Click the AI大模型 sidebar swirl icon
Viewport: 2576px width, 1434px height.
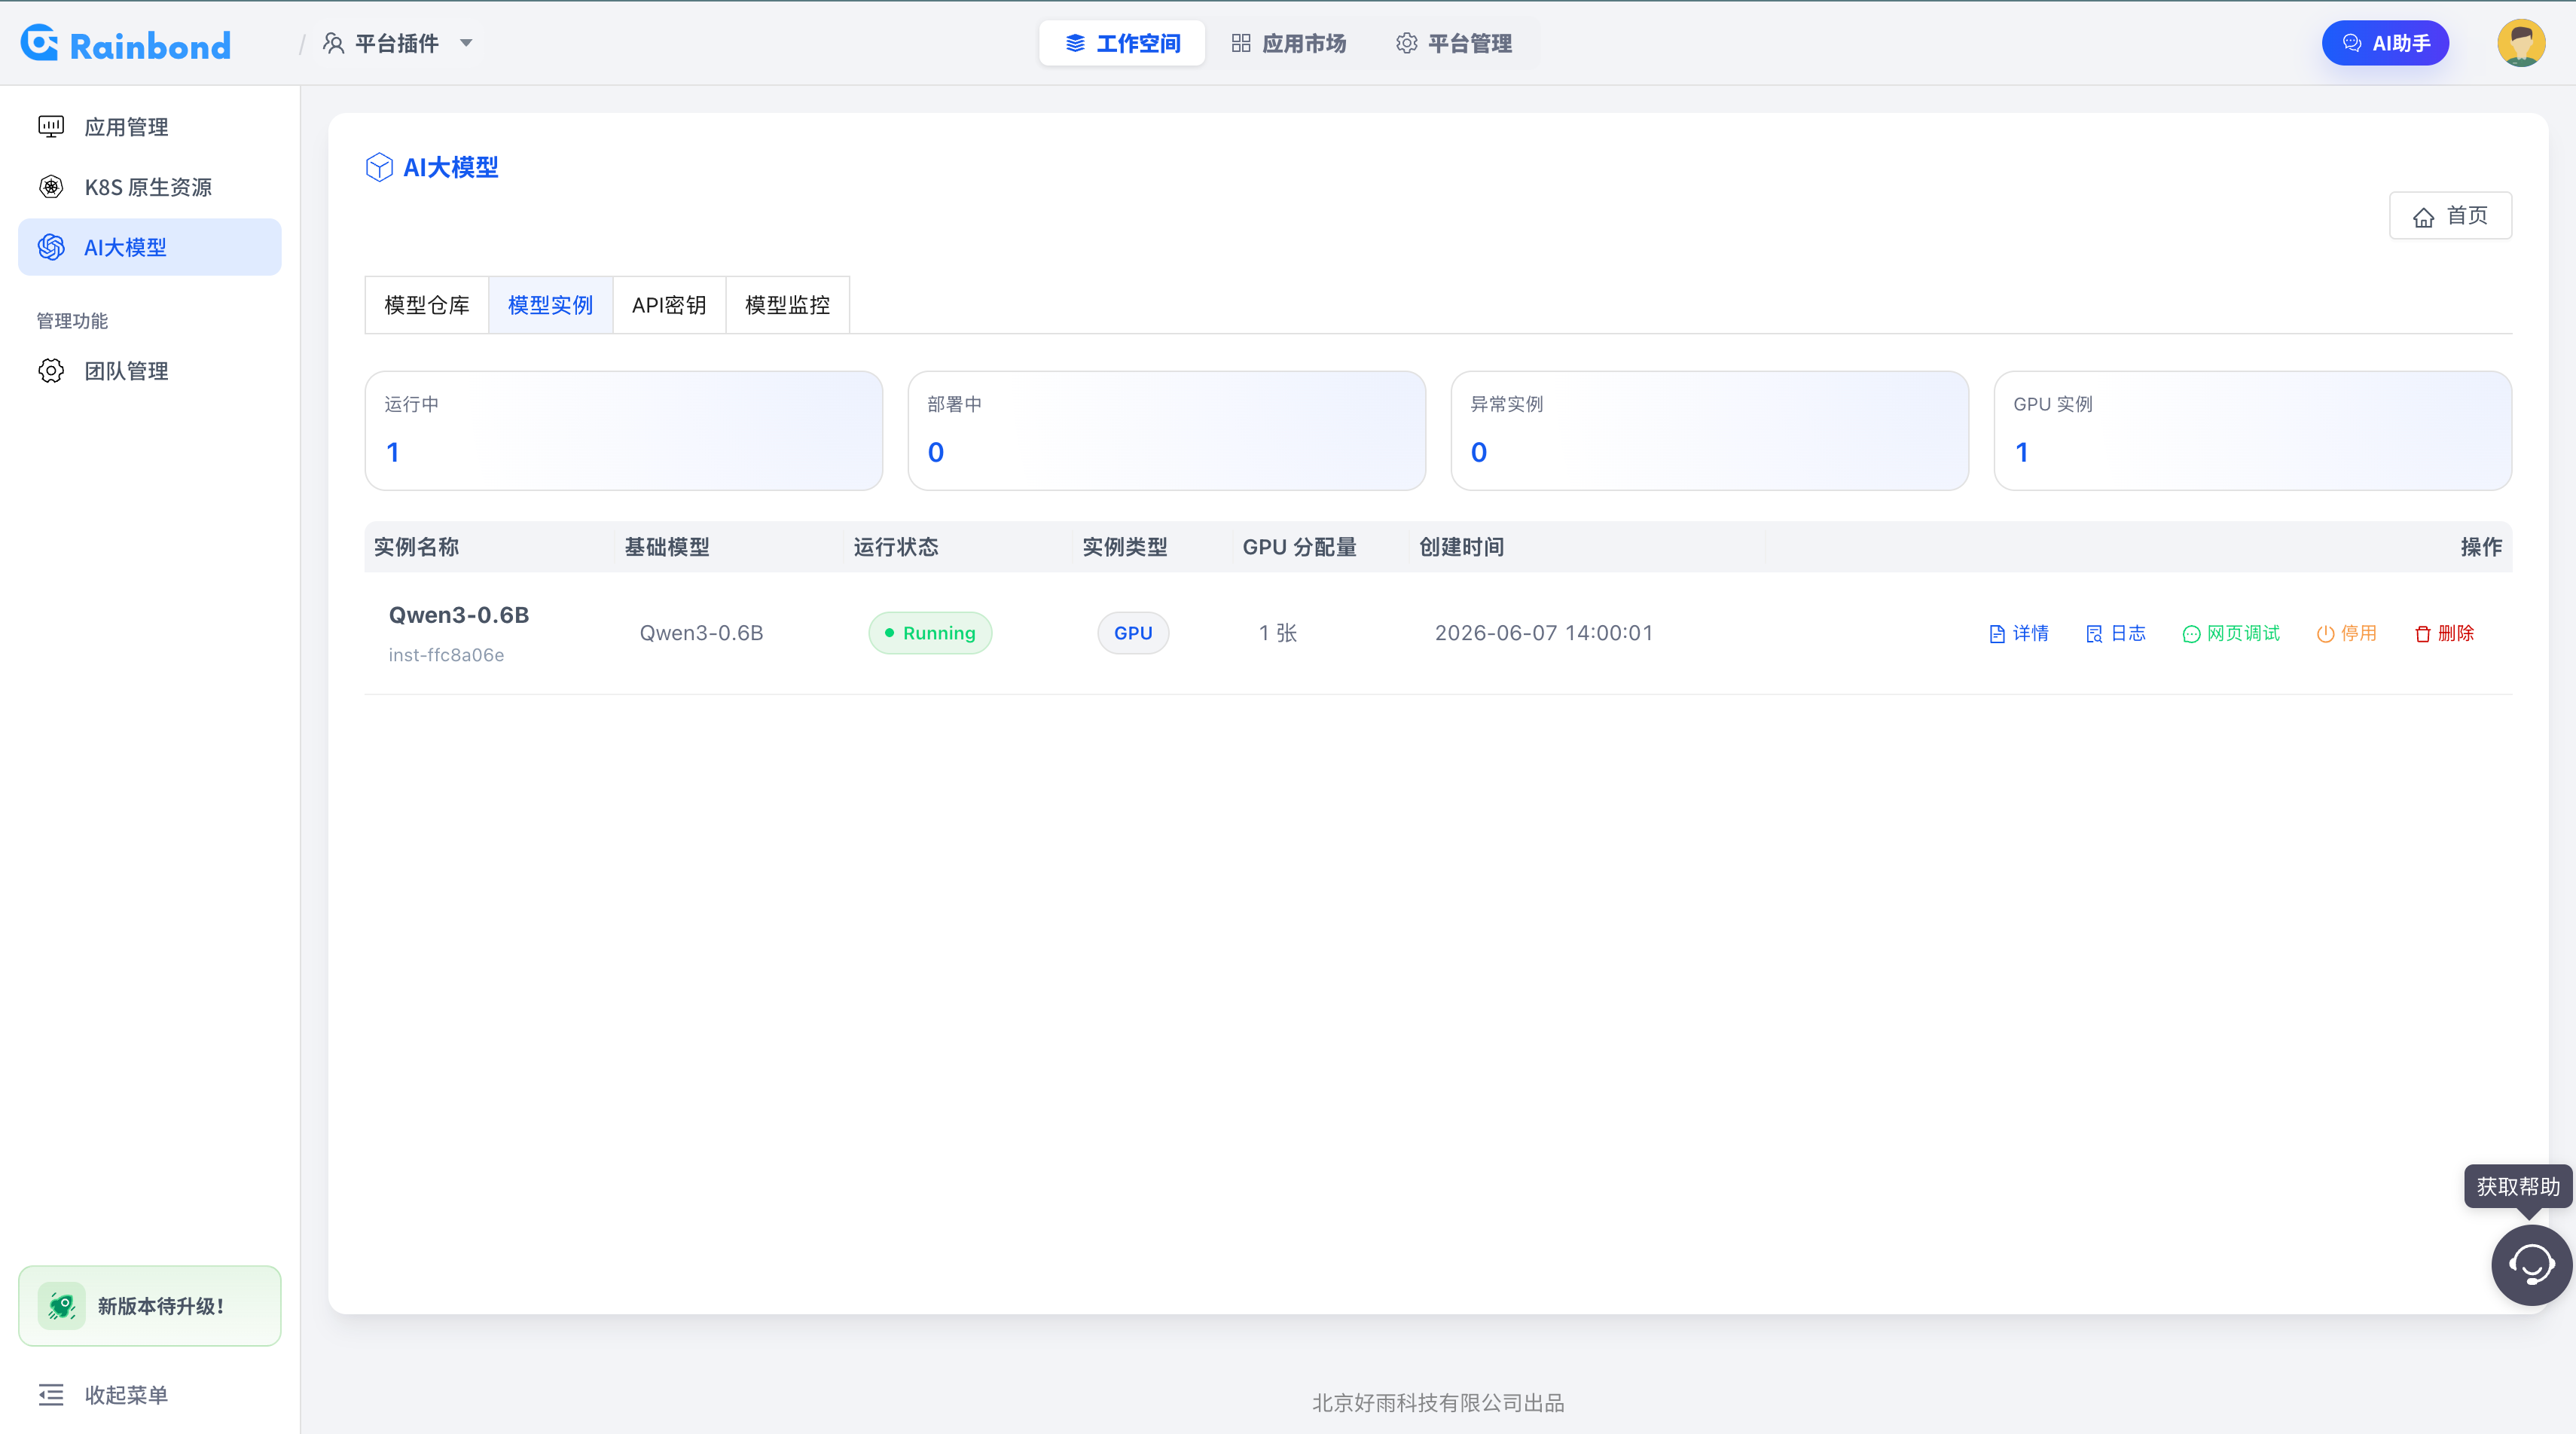click(51, 247)
